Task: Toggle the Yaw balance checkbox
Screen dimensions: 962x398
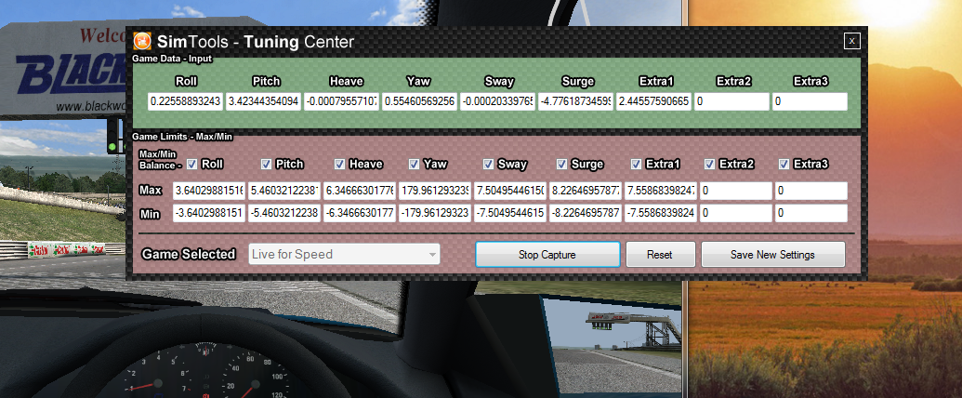Action: (414, 164)
